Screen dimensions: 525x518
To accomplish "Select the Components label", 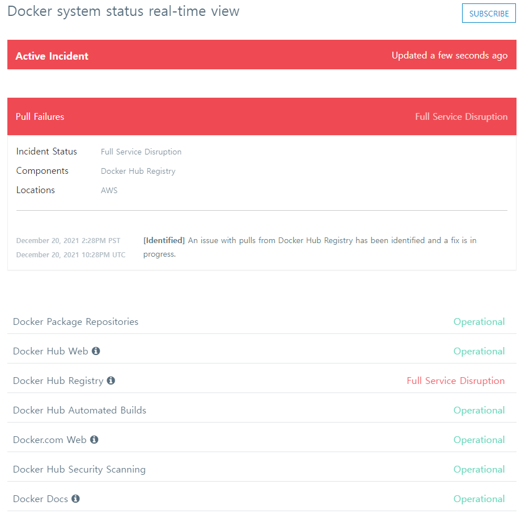I will pyautogui.click(x=42, y=171).
